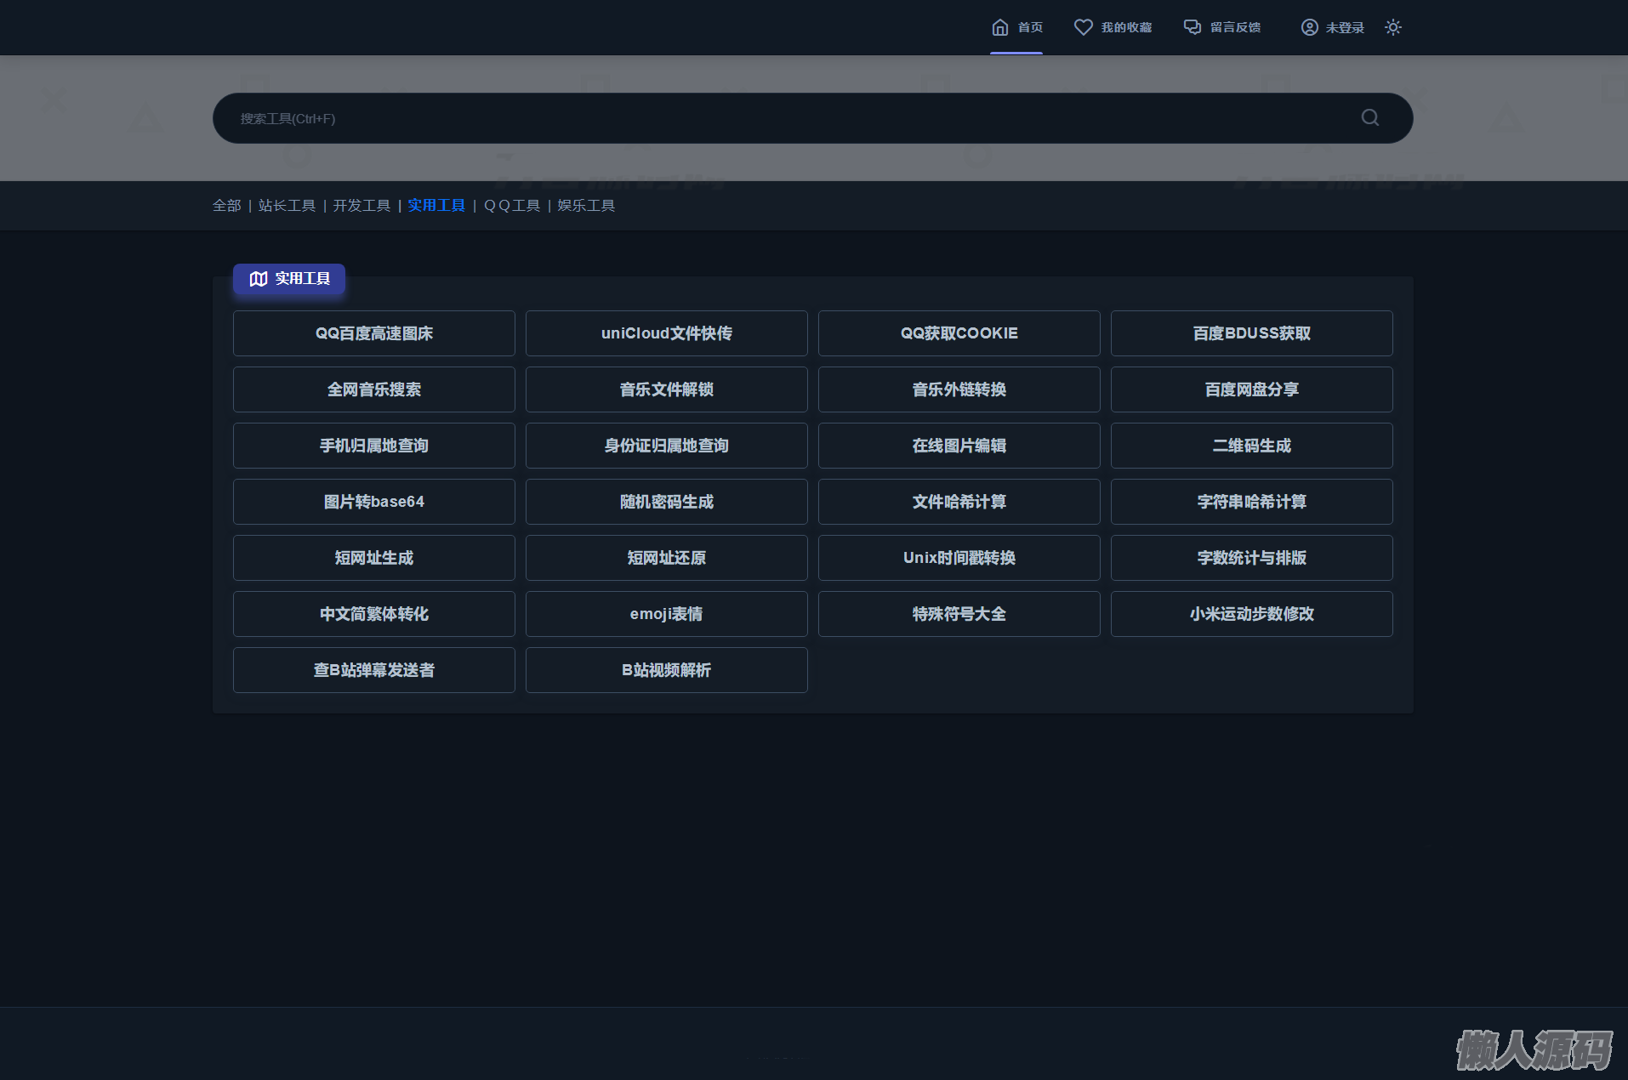Open the emoji表情 tool
Image resolution: width=1628 pixels, height=1080 pixels.
tap(666, 614)
